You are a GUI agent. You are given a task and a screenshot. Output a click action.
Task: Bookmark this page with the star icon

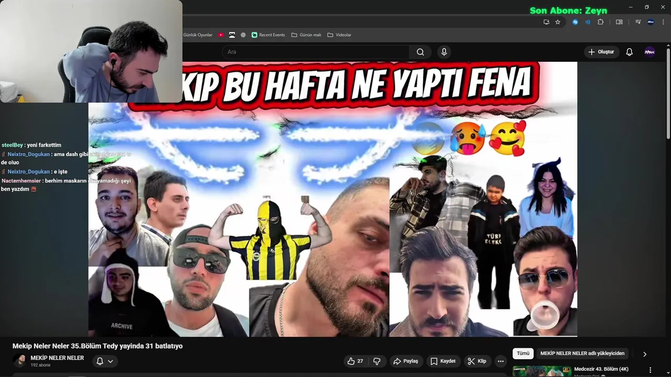pos(558,22)
